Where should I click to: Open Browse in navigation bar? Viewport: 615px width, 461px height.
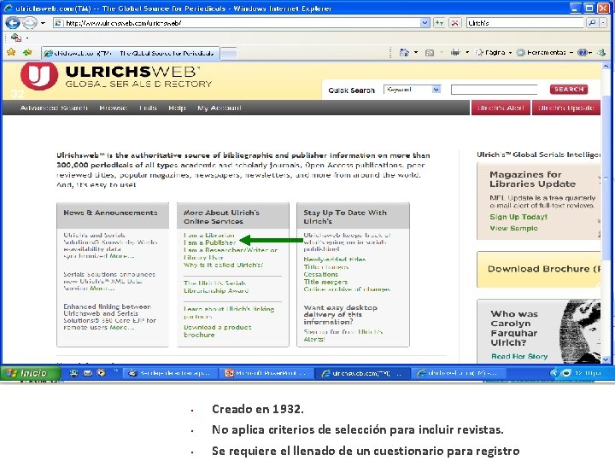coord(113,108)
